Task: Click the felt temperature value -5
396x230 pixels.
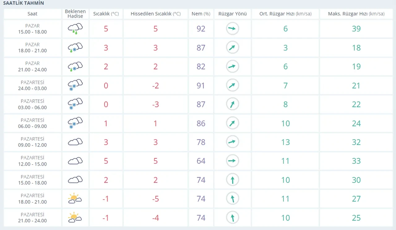Action: (155, 199)
